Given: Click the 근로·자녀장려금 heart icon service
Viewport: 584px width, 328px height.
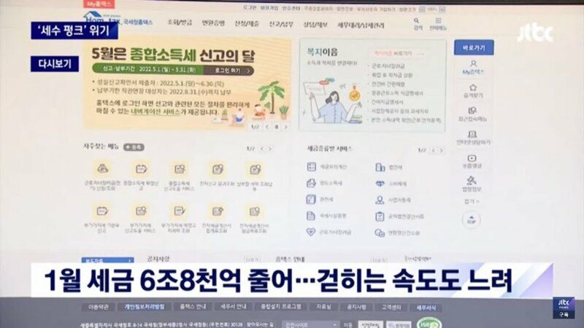Looking at the screenshot, I should pos(312,233).
